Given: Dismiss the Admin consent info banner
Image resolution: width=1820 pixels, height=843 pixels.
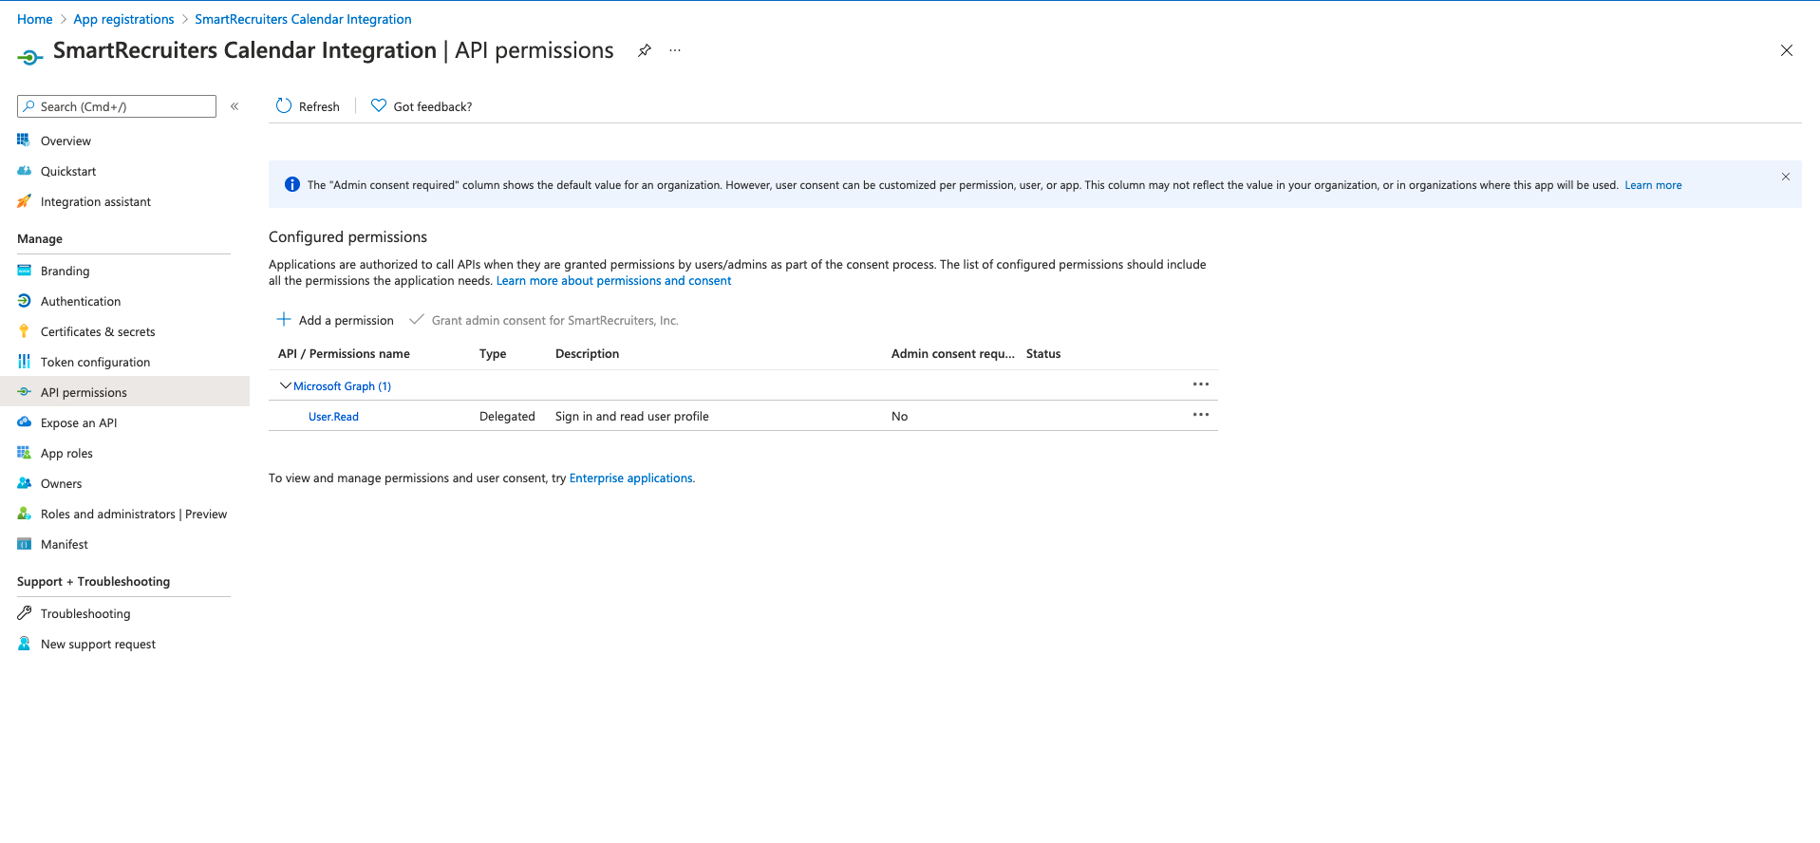Looking at the screenshot, I should coord(1786,177).
